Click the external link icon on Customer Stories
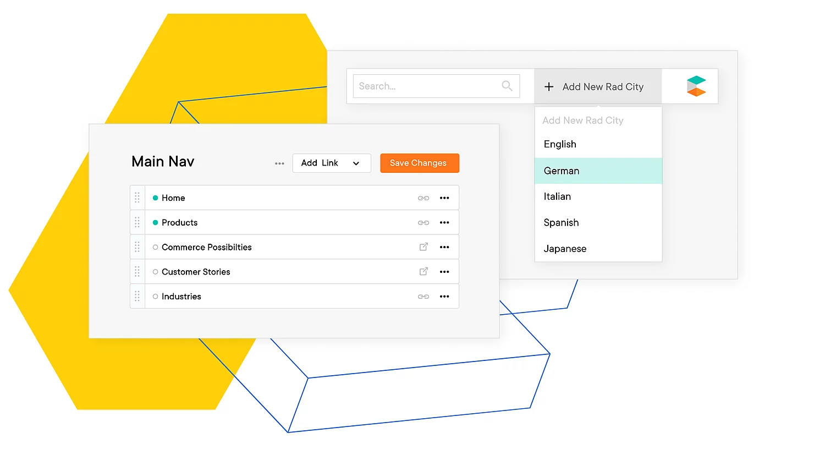The image size is (825, 449). [424, 271]
